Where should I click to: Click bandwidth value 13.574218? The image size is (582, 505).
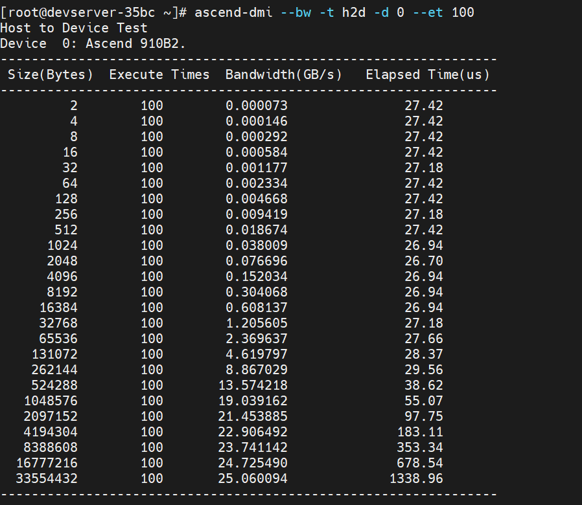253,386
